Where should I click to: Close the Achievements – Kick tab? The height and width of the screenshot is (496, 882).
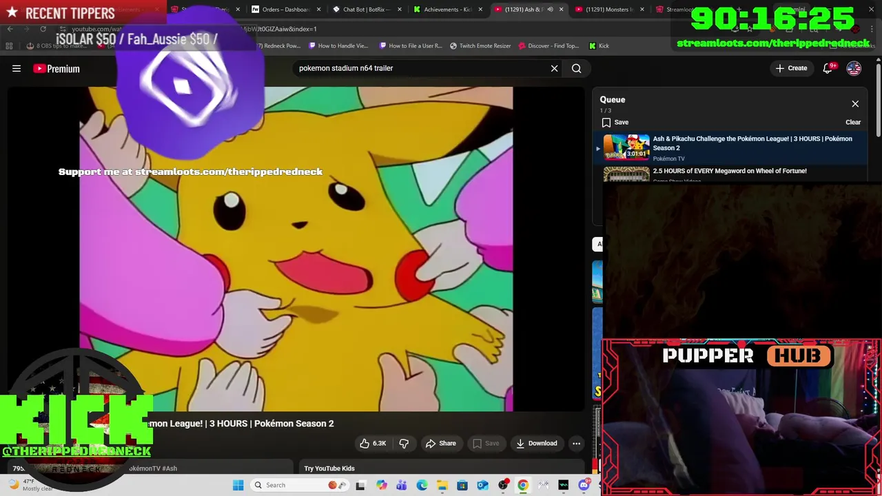[x=481, y=10]
